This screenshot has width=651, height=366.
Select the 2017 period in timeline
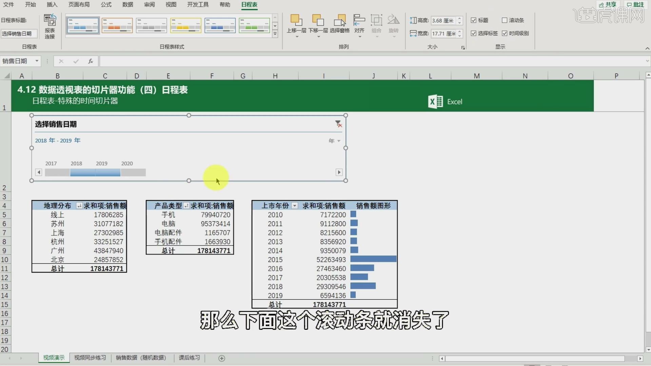57,172
